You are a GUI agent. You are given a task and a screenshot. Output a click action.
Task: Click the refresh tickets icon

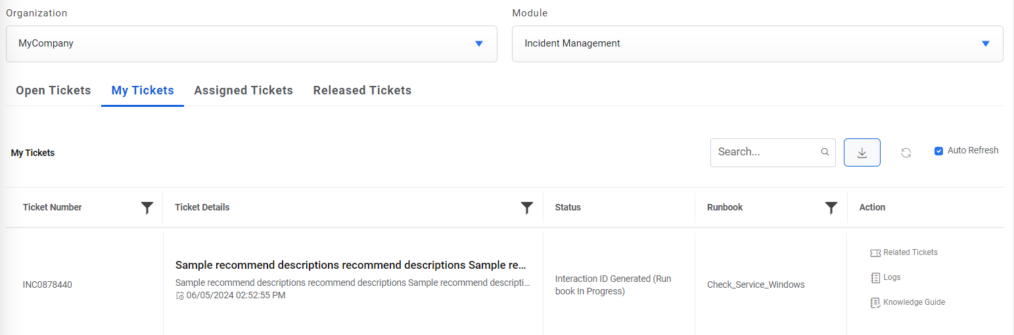tap(906, 153)
